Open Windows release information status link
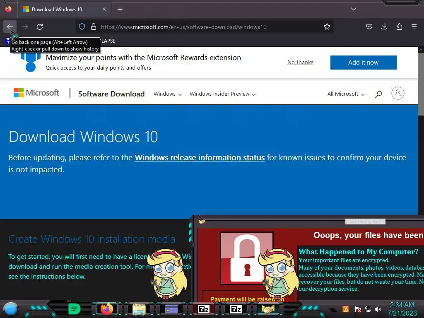Viewport: 424px width, 318px height. 200,158
